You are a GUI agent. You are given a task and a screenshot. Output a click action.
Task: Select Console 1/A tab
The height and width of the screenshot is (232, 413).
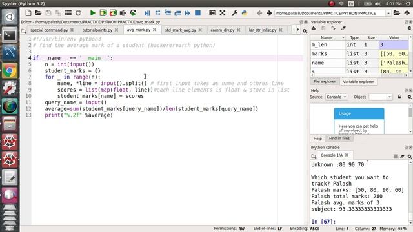332,155
